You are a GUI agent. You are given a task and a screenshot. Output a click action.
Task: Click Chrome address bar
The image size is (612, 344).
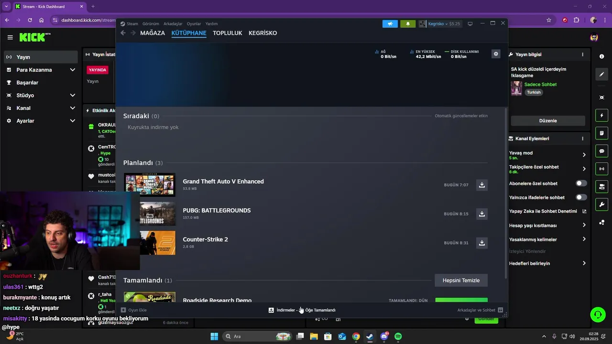[x=88, y=20]
